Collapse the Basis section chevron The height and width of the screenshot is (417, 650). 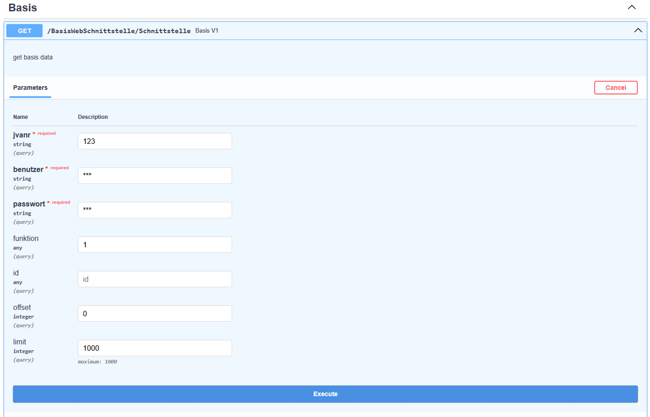click(x=631, y=7)
